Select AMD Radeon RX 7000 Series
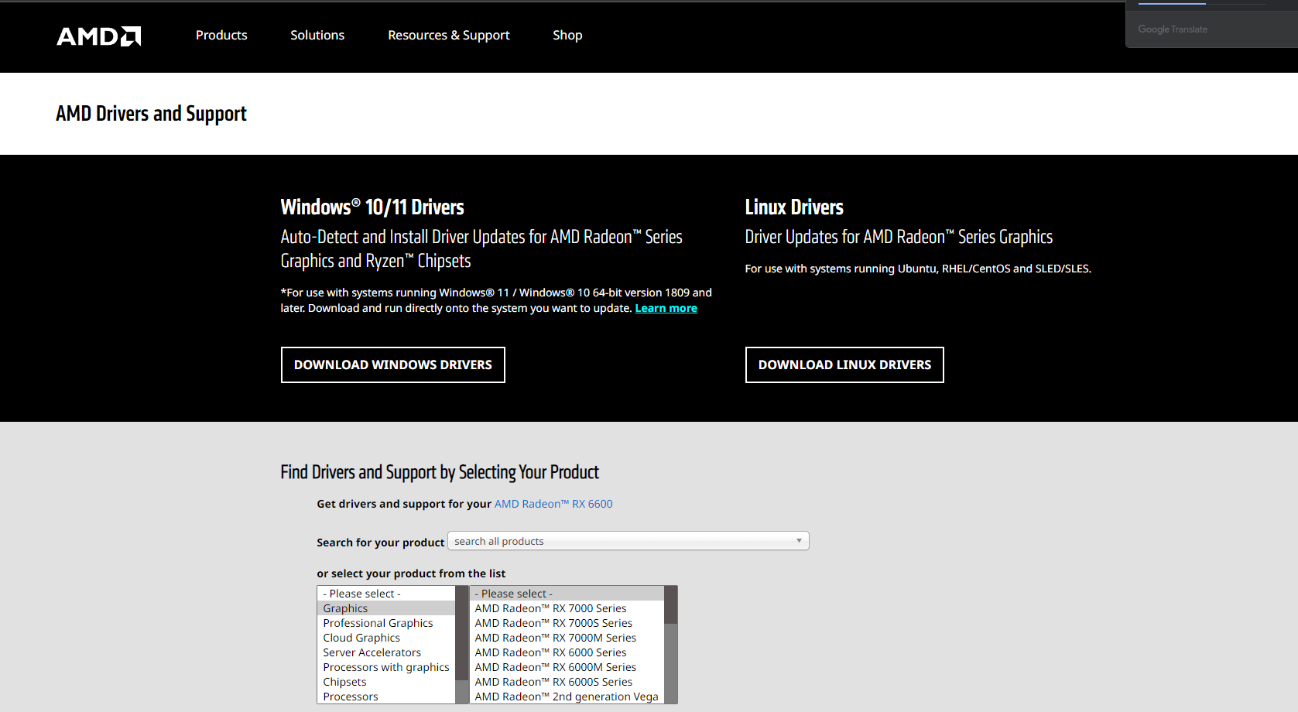Screen dimensions: 1298x712 [x=550, y=608]
